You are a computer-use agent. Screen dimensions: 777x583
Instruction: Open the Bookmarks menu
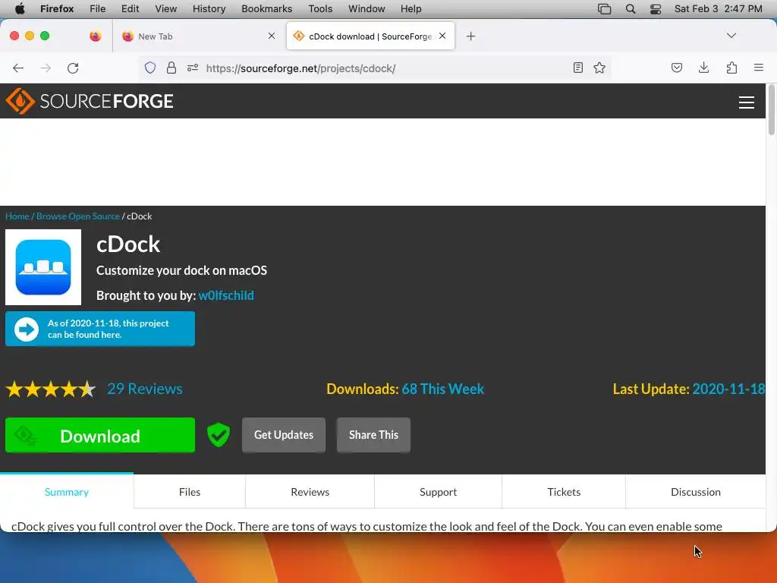(x=266, y=9)
